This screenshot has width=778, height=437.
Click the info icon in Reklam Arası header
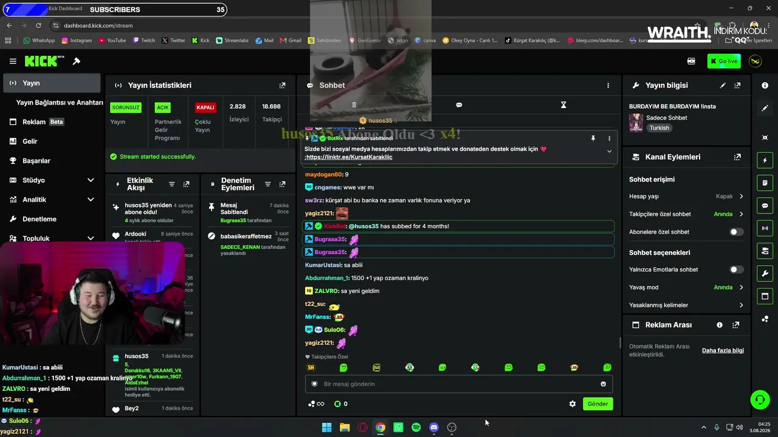(x=720, y=325)
